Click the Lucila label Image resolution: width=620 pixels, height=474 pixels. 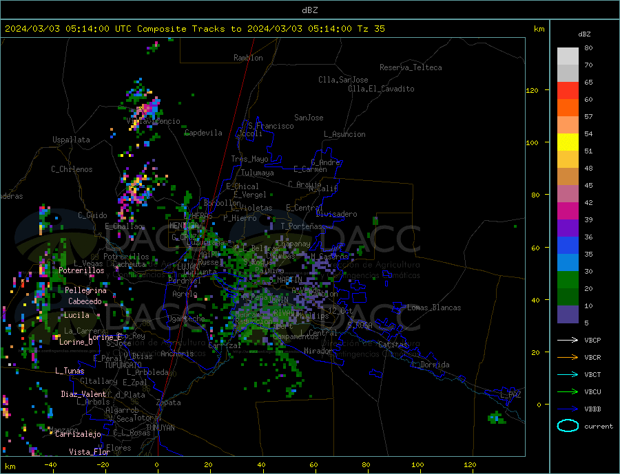pos(76,315)
